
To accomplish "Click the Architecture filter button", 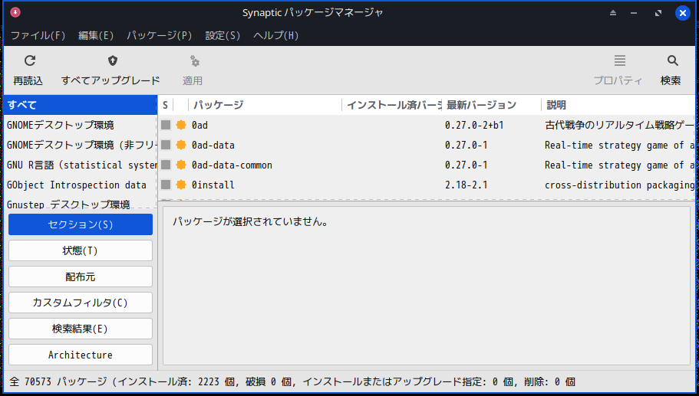I will point(81,355).
